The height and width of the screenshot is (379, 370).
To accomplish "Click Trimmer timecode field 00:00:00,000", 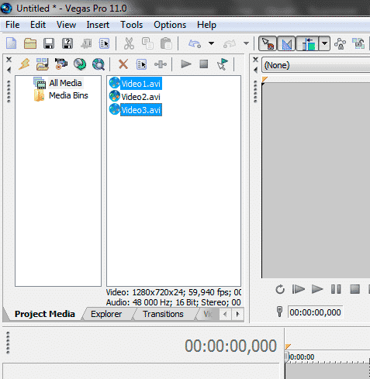I will coord(316,312).
